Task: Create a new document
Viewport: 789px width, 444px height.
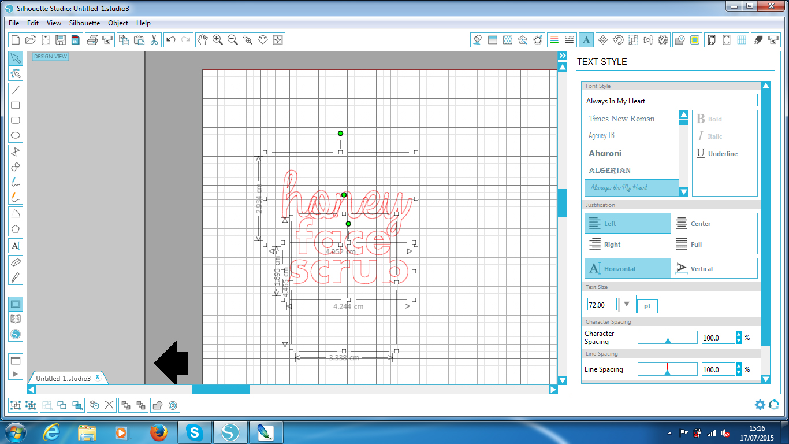Action: tap(16, 40)
